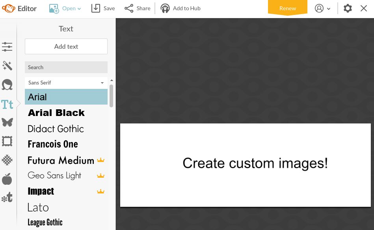374x230 pixels.
Task: Click the Save label in toolbar
Action: pyautogui.click(x=109, y=9)
